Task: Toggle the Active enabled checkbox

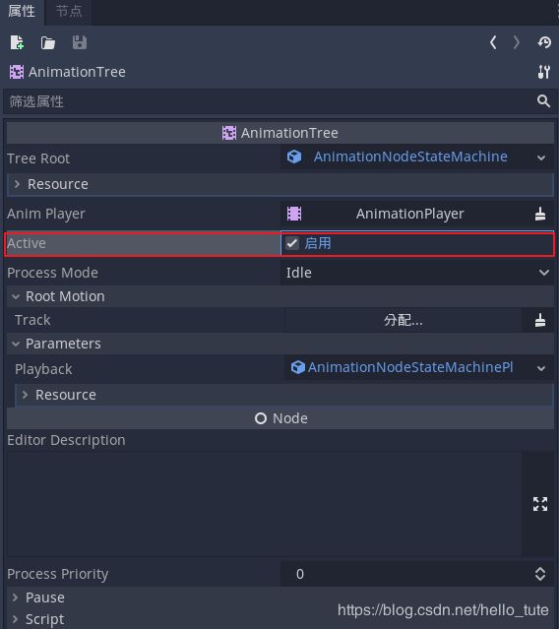Action: click(292, 243)
